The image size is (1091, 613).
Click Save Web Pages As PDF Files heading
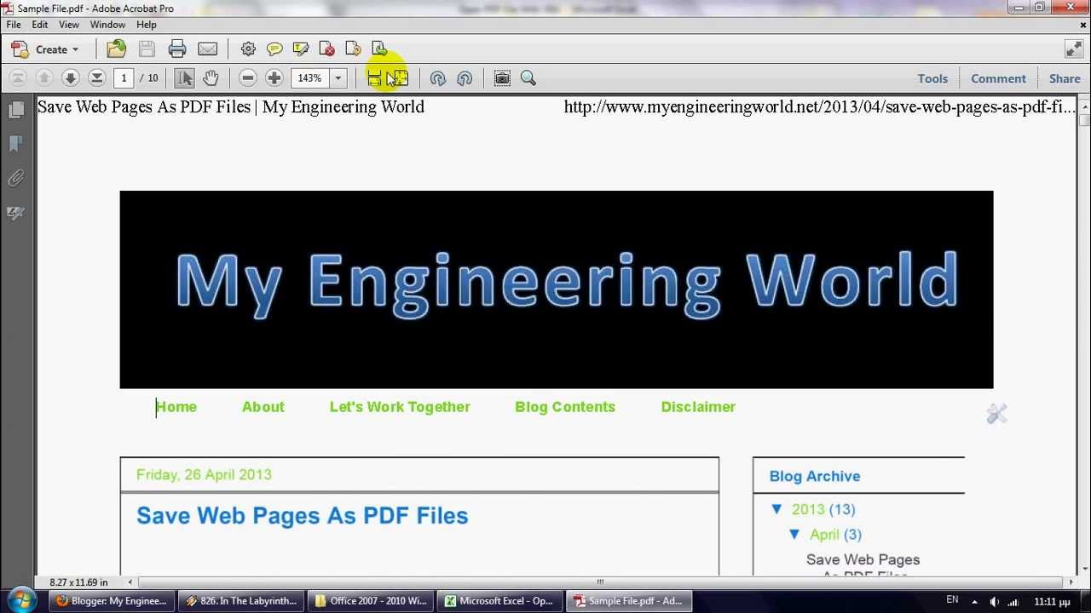(x=303, y=516)
